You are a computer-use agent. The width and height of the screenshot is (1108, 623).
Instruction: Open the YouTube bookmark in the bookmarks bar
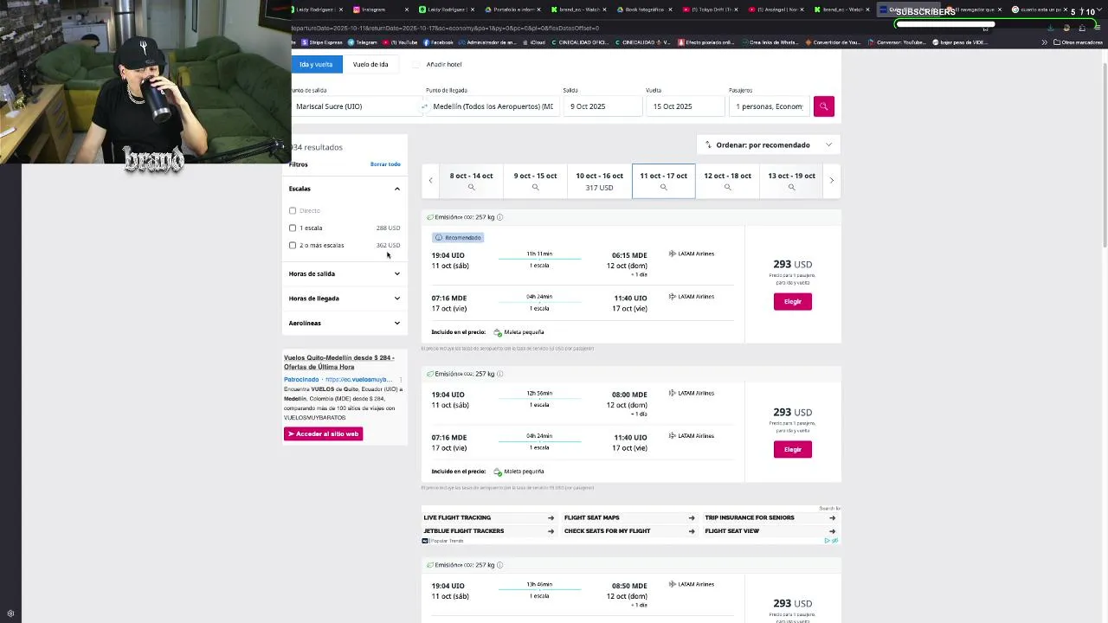pos(400,42)
